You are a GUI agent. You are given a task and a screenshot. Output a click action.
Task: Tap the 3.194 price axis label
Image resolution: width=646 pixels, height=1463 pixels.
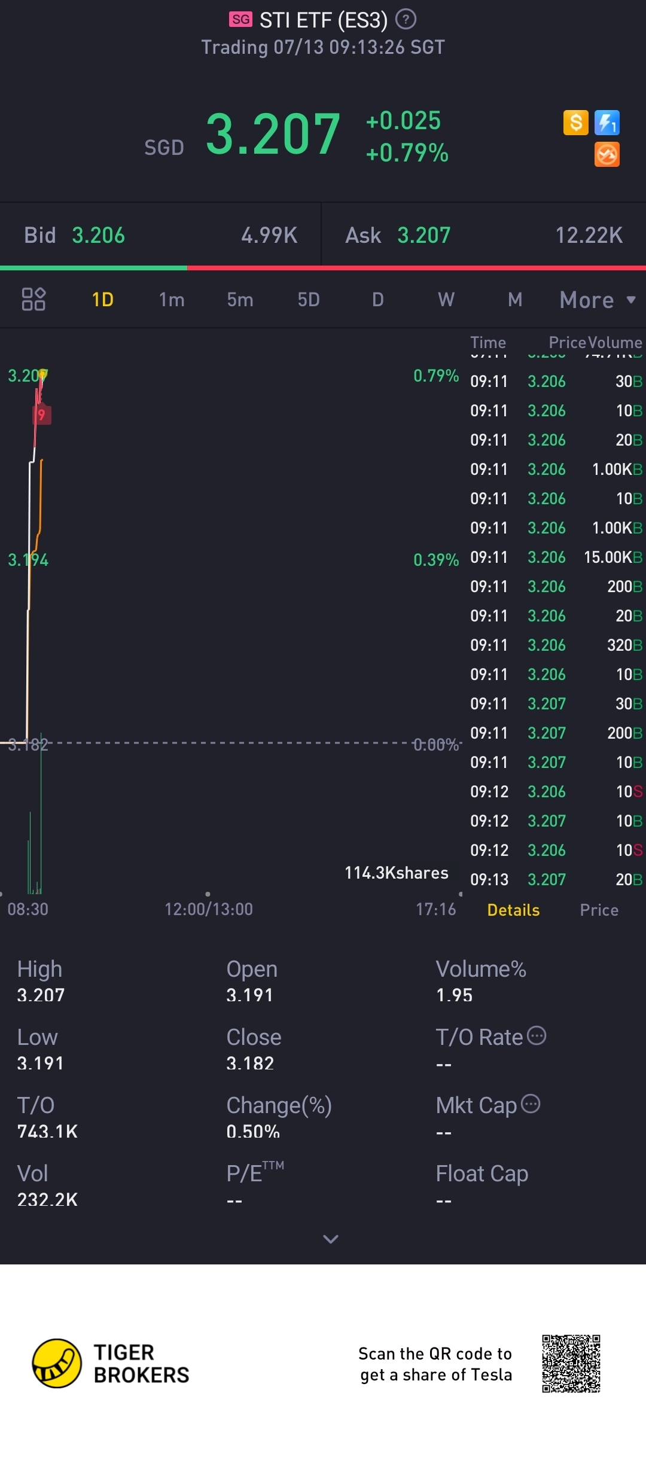[x=28, y=560]
